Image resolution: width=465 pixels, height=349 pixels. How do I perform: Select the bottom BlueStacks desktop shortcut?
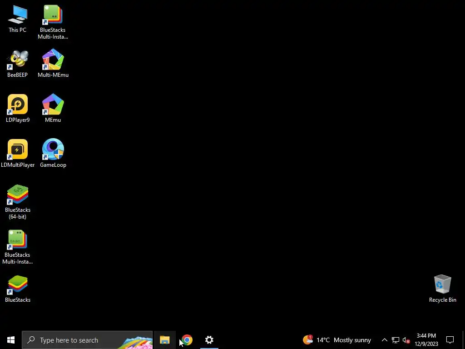tap(18, 289)
